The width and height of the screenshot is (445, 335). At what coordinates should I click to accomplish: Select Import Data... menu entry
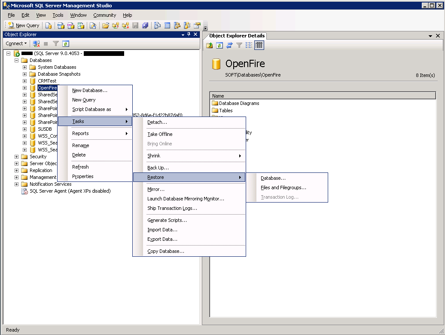(x=189, y=230)
